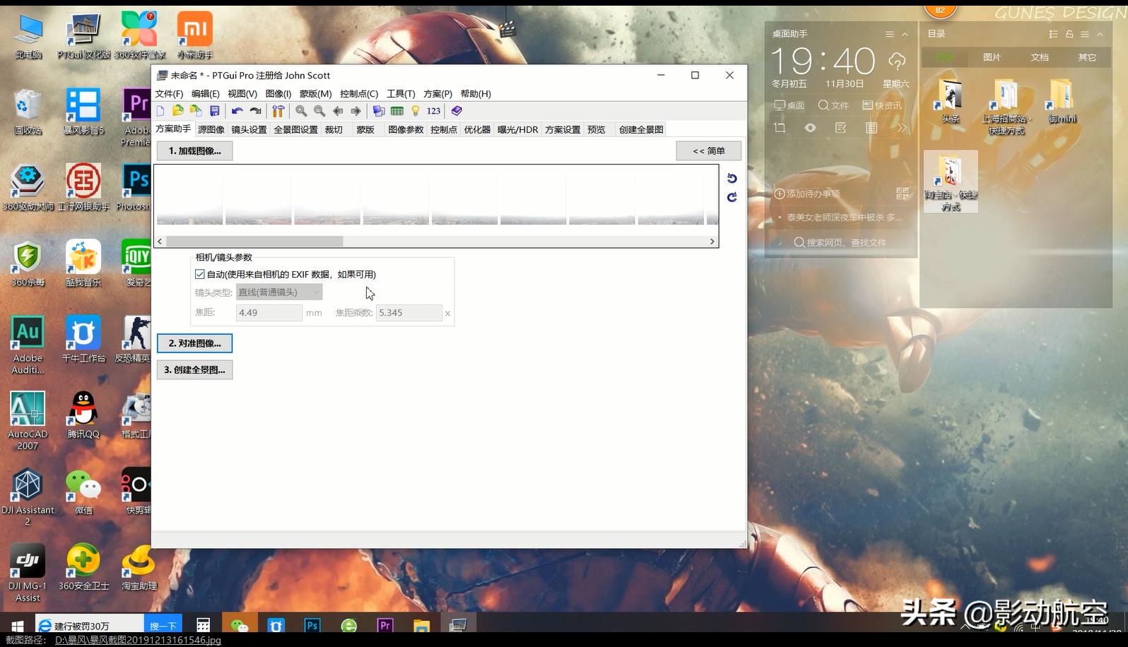Open the desktop assistant hamburger menu
The image size is (1128, 647).
pos(889,34)
